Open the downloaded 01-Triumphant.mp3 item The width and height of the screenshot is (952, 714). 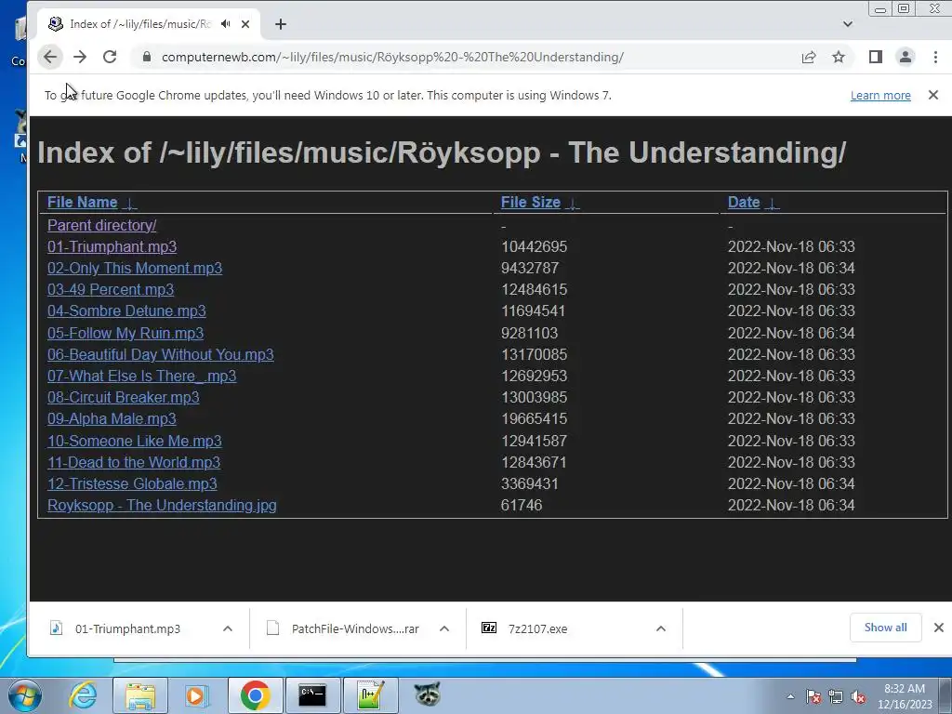[127, 628]
